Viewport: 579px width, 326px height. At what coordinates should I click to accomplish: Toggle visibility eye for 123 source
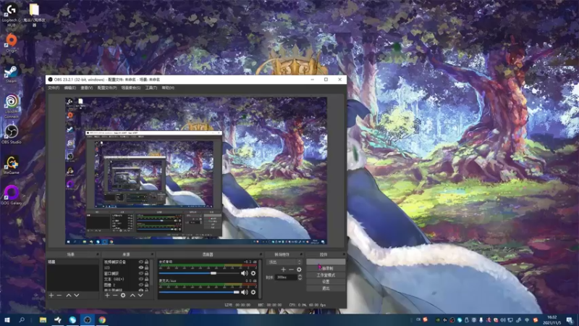pyautogui.click(x=140, y=267)
